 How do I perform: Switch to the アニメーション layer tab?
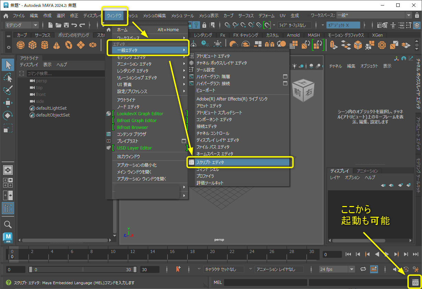click(367, 171)
